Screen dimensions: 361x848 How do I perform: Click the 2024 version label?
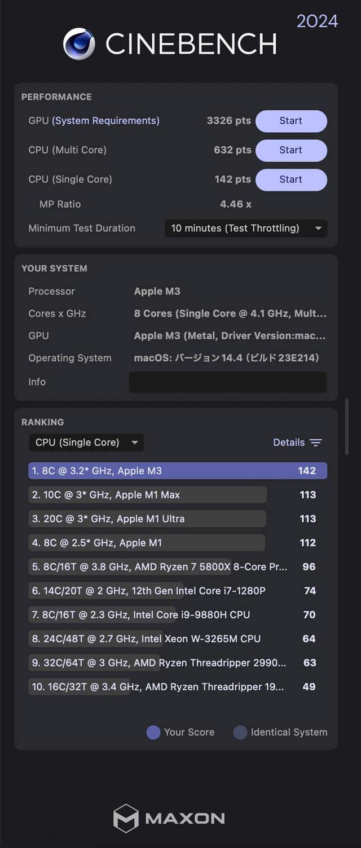click(317, 21)
